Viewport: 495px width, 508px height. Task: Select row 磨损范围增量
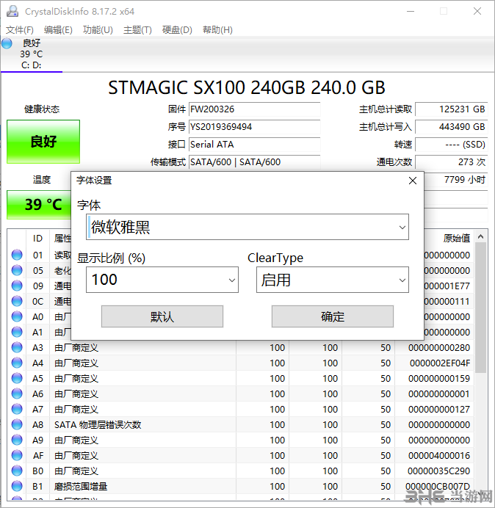coord(241,486)
